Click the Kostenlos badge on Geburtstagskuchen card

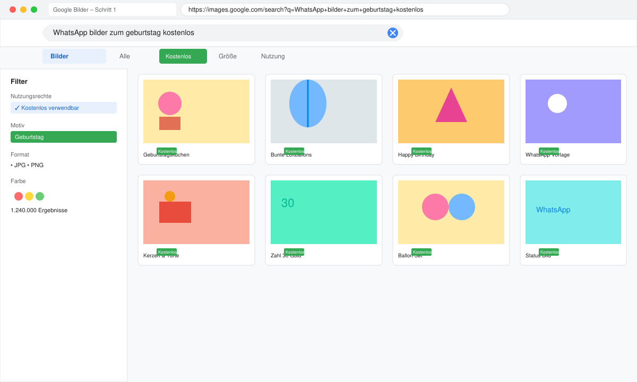tap(167, 151)
